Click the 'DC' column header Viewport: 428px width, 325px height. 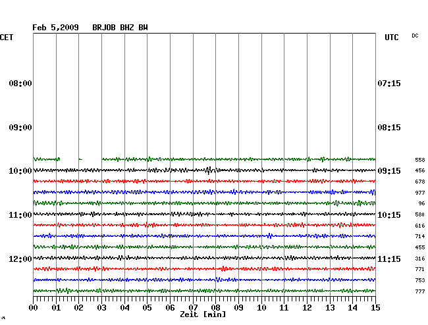(415, 36)
